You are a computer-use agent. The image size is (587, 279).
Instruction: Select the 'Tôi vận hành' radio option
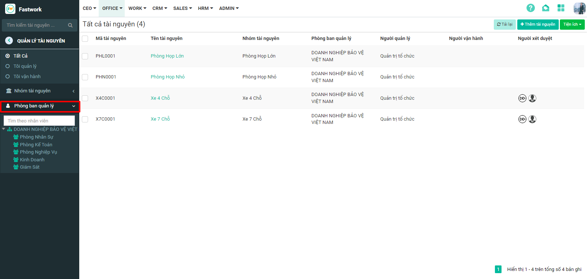[8, 77]
